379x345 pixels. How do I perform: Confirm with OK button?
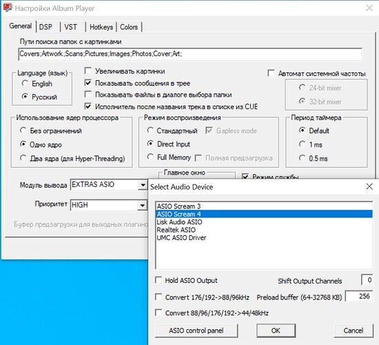coord(276,331)
